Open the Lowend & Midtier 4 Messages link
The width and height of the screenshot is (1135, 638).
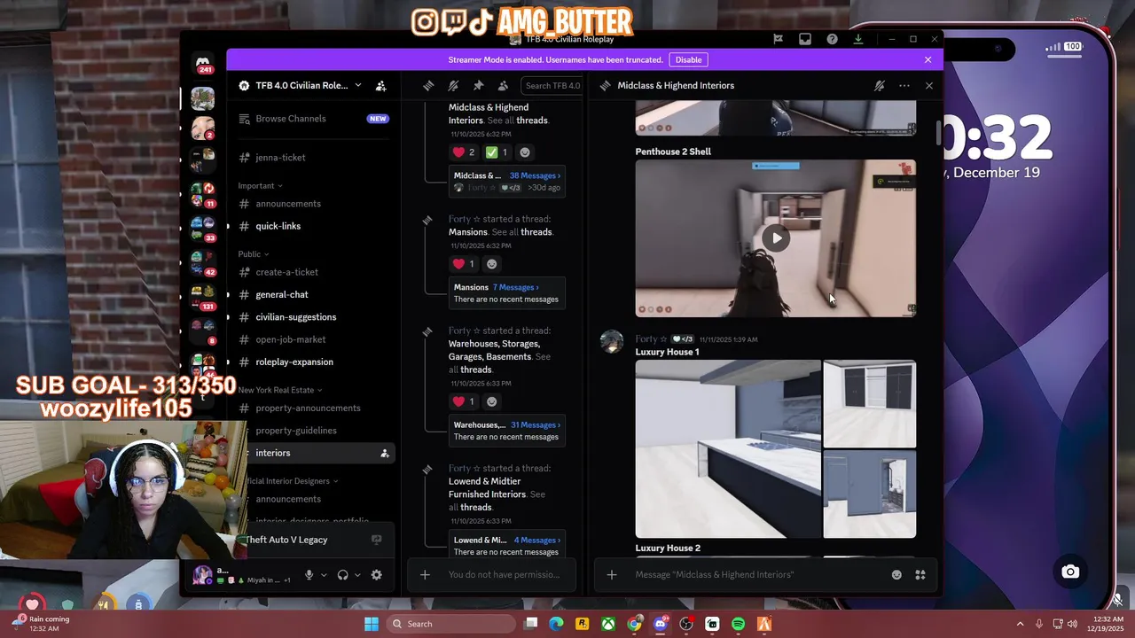(x=536, y=540)
